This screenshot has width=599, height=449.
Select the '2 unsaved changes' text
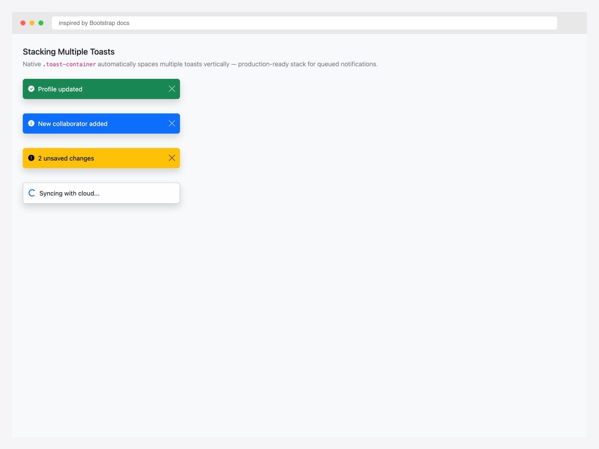tap(66, 158)
